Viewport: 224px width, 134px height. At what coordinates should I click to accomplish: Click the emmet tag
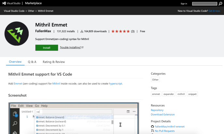(156, 94)
